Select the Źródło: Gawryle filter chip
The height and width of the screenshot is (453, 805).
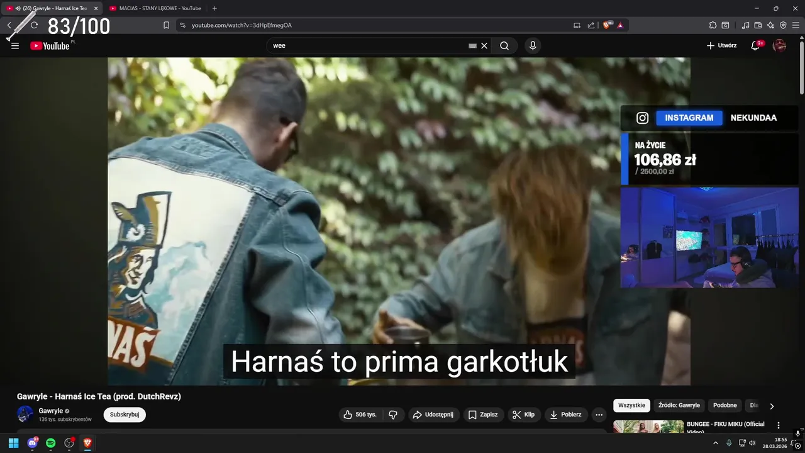[x=679, y=406]
